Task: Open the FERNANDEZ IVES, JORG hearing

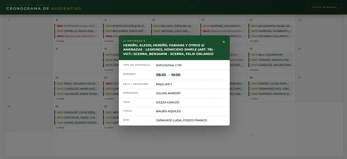Action: 271,89
